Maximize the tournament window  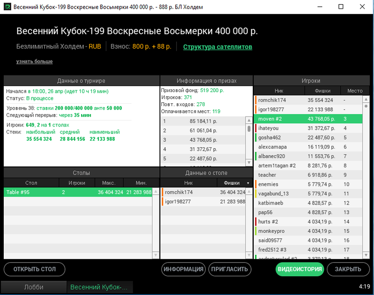(x=341, y=7)
